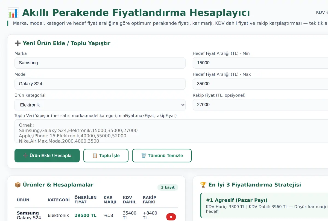
Task: Click the 'Hedef Fiyat Aralığı (TL) - Max' label
Action: point(222,74)
